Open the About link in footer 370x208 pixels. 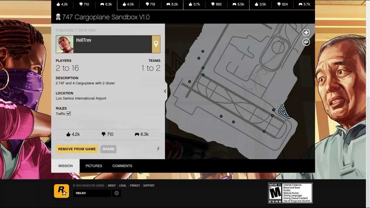click(x=112, y=185)
